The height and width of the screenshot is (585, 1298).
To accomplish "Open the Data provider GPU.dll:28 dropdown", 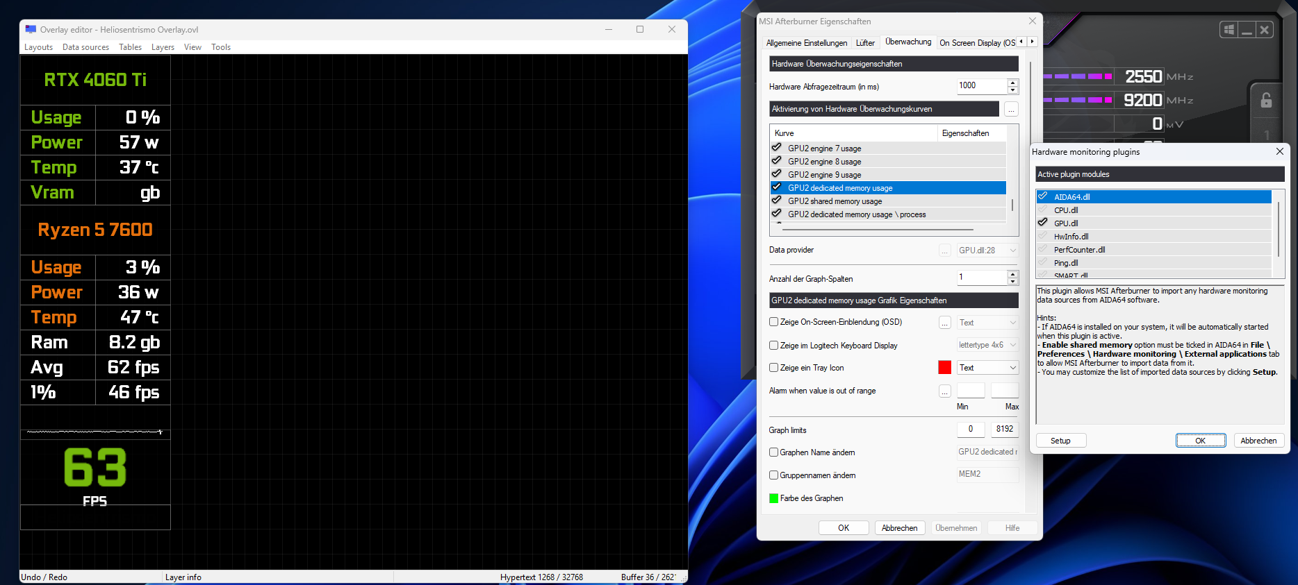I will pyautogui.click(x=988, y=251).
